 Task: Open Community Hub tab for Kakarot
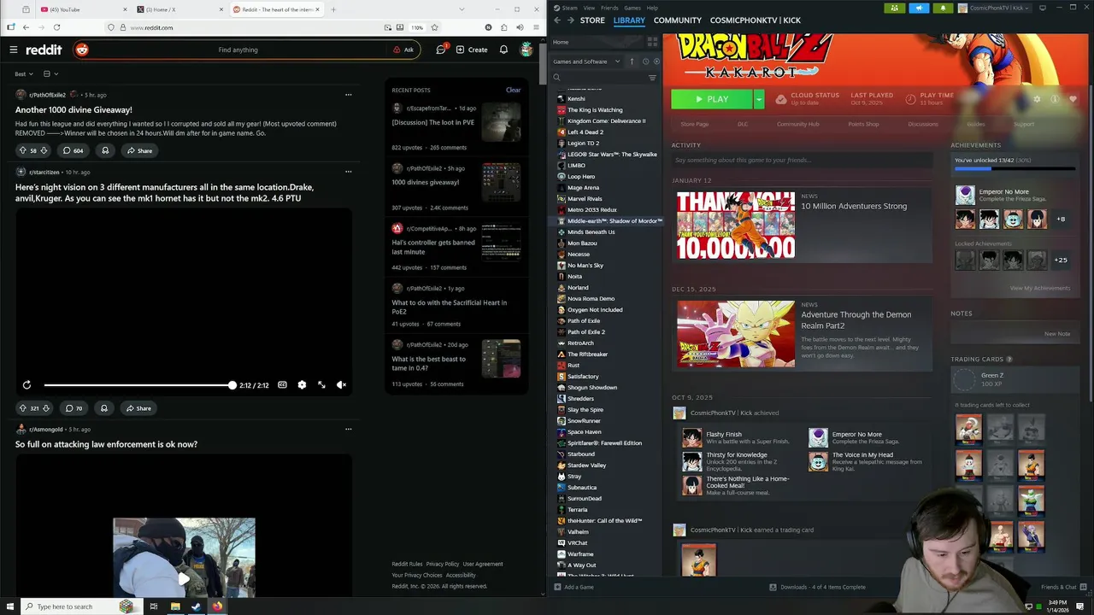(x=797, y=124)
